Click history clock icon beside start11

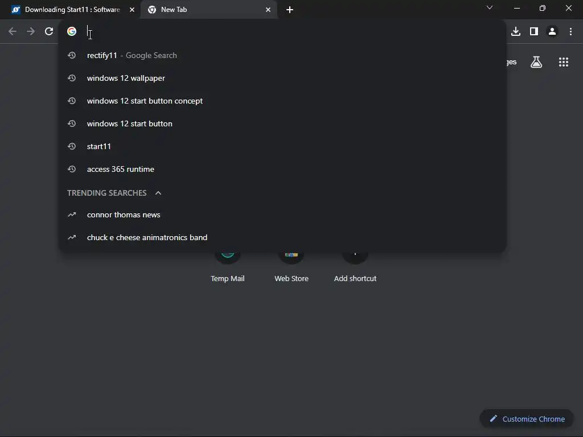click(72, 146)
